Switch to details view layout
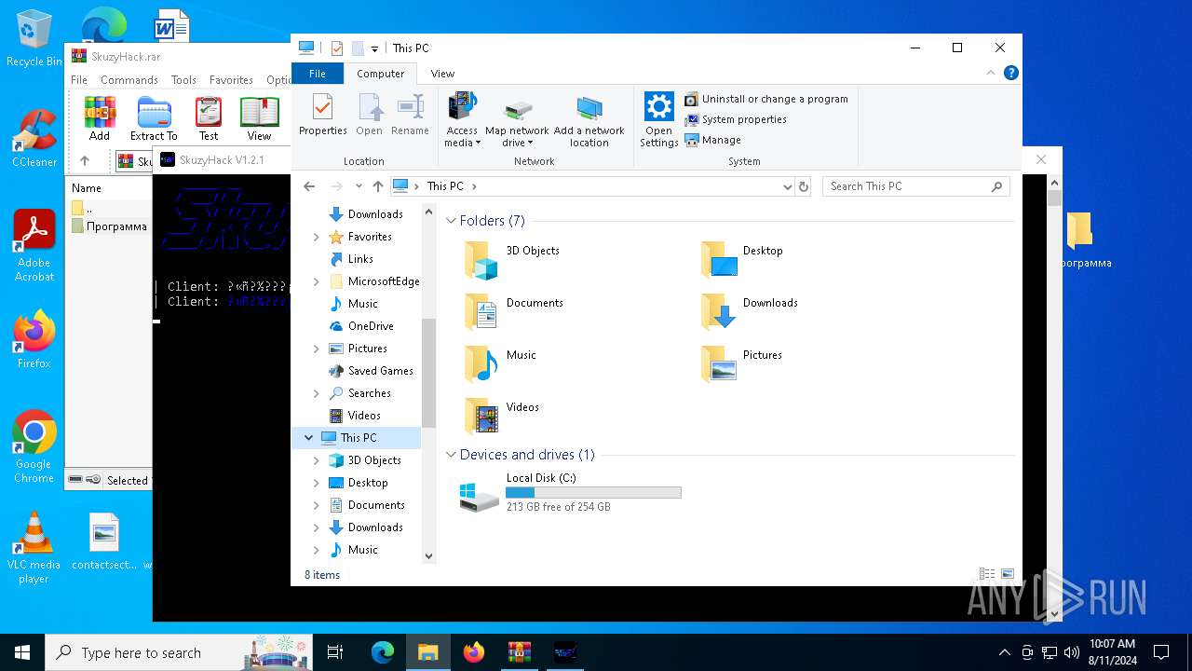 point(987,575)
